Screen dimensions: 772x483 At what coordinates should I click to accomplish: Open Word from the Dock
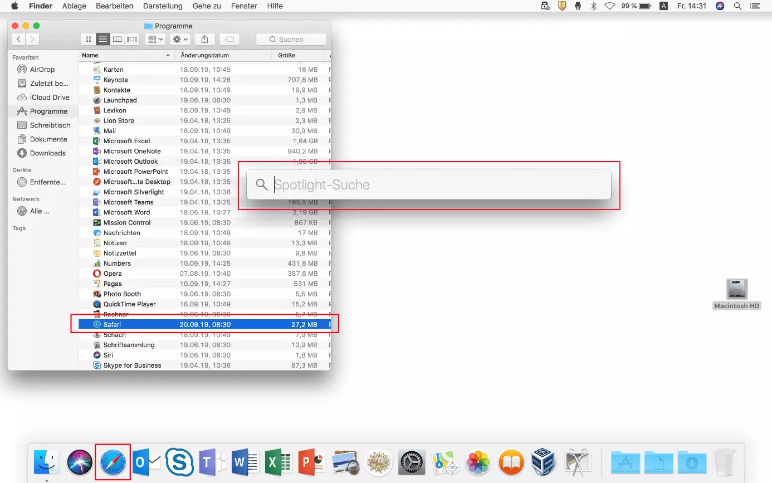246,462
